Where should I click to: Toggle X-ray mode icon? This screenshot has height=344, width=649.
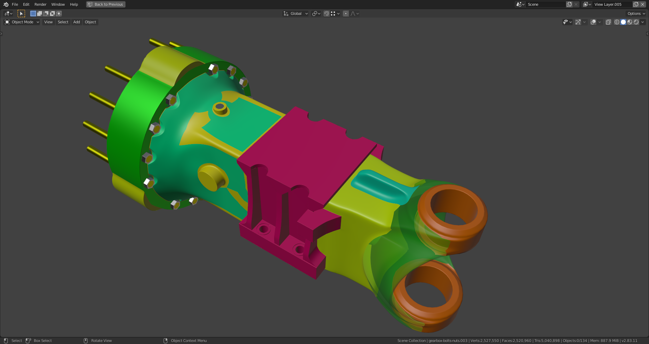pyautogui.click(x=608, y=22)
